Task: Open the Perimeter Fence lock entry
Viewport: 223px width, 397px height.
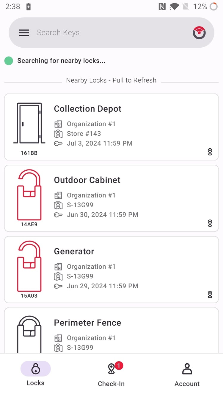Action: 87,323
